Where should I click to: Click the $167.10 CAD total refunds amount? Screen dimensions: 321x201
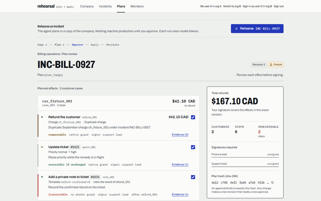tap(235, 101)
